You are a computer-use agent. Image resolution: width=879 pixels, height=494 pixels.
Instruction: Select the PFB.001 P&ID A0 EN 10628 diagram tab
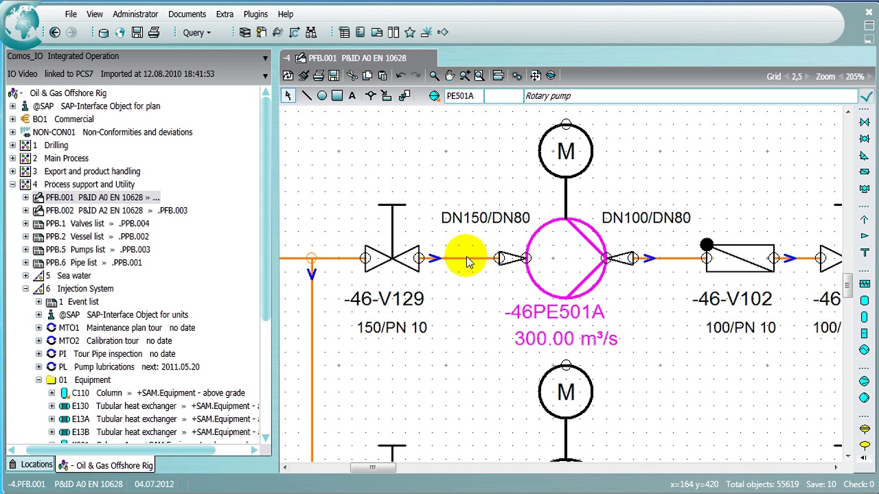click(x=357, y=58)
